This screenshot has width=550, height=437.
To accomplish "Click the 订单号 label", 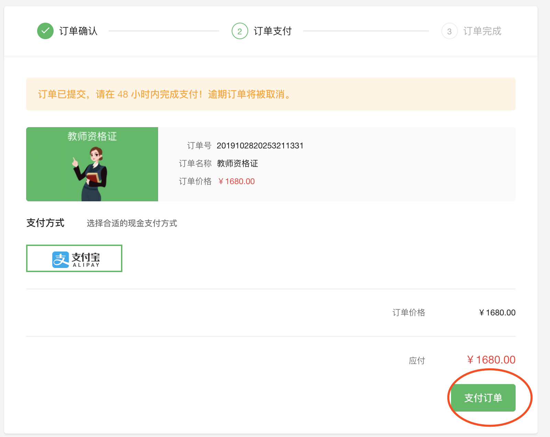I will click(x=199, y=146).
